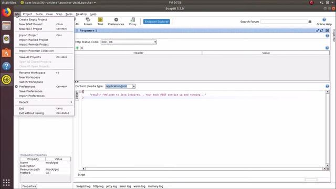Open the Files app in the dock

[6, 26]
